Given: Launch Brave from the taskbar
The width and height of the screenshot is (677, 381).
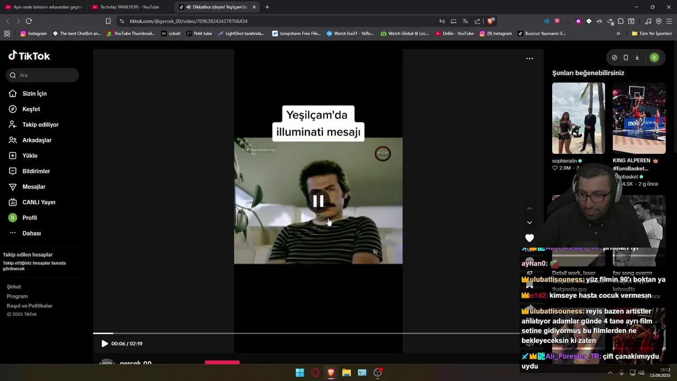Looking at the screenshot, I should (331, 373).
